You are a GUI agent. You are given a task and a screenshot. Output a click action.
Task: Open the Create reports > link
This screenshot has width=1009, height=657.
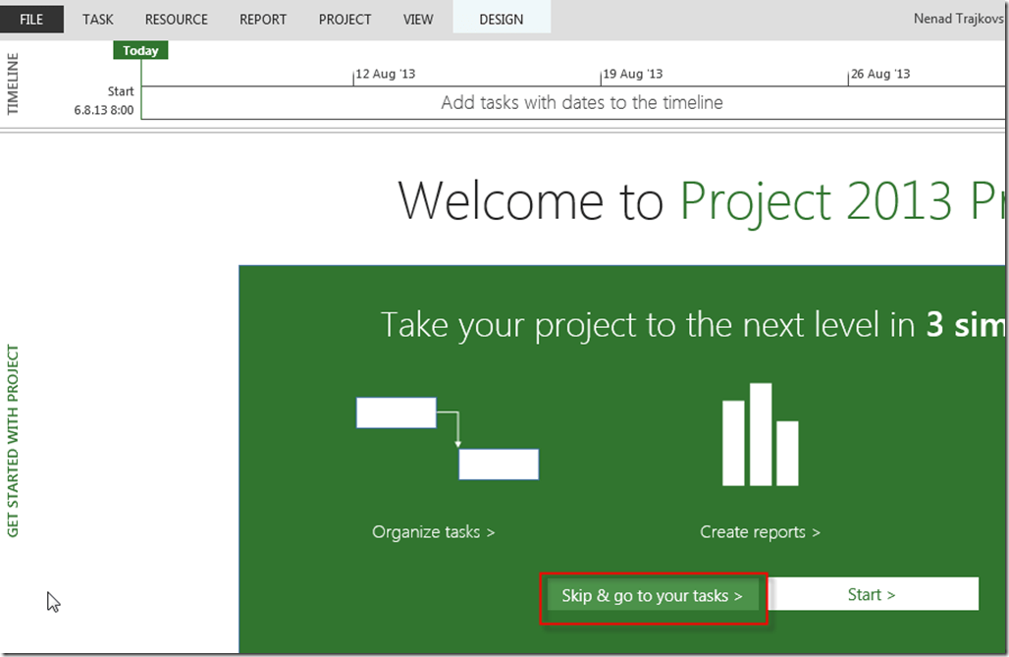click(x=760, y=532)
